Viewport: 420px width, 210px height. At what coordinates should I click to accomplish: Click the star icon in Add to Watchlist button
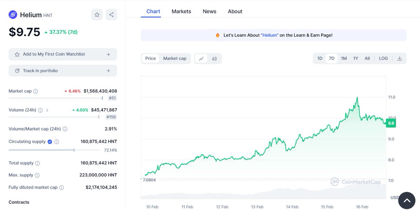[x=17, y=54]
